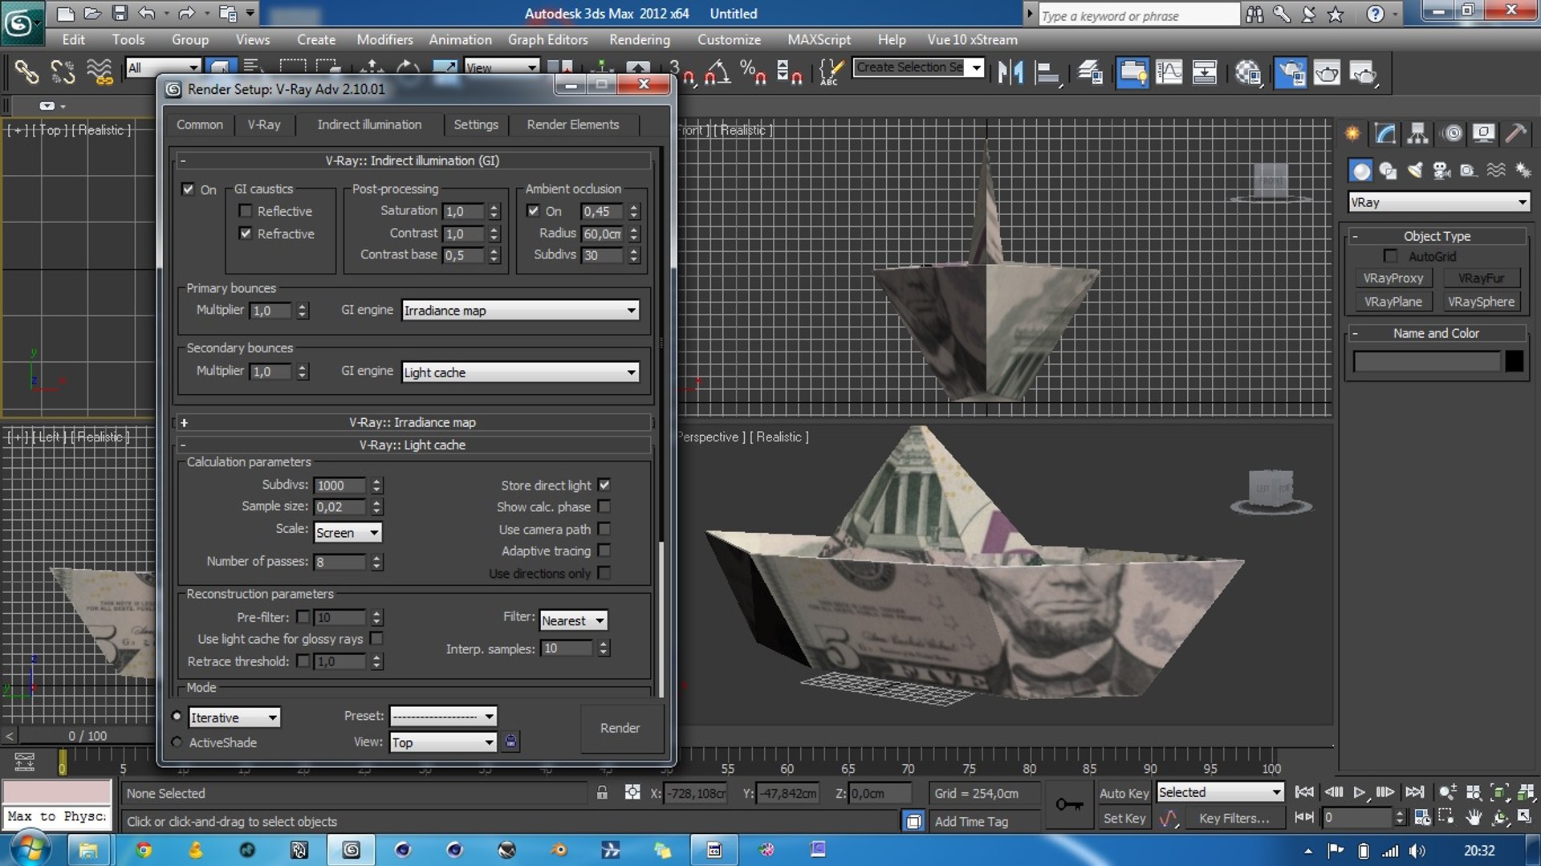1541x866 pixels.
Task: Click the Mirror tool in main toolbar
Action: click(1010, 72)
